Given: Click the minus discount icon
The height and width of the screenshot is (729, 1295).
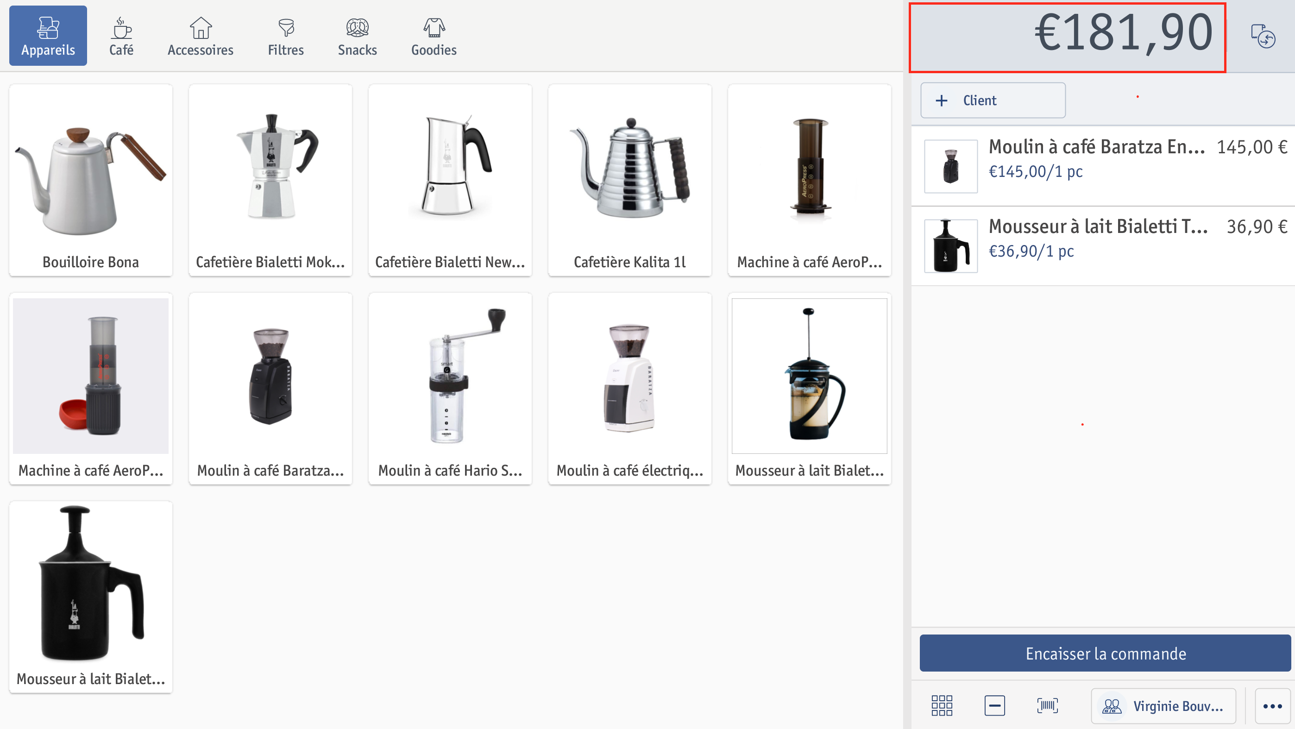Looking at the screenshot, I should (994, 705).
